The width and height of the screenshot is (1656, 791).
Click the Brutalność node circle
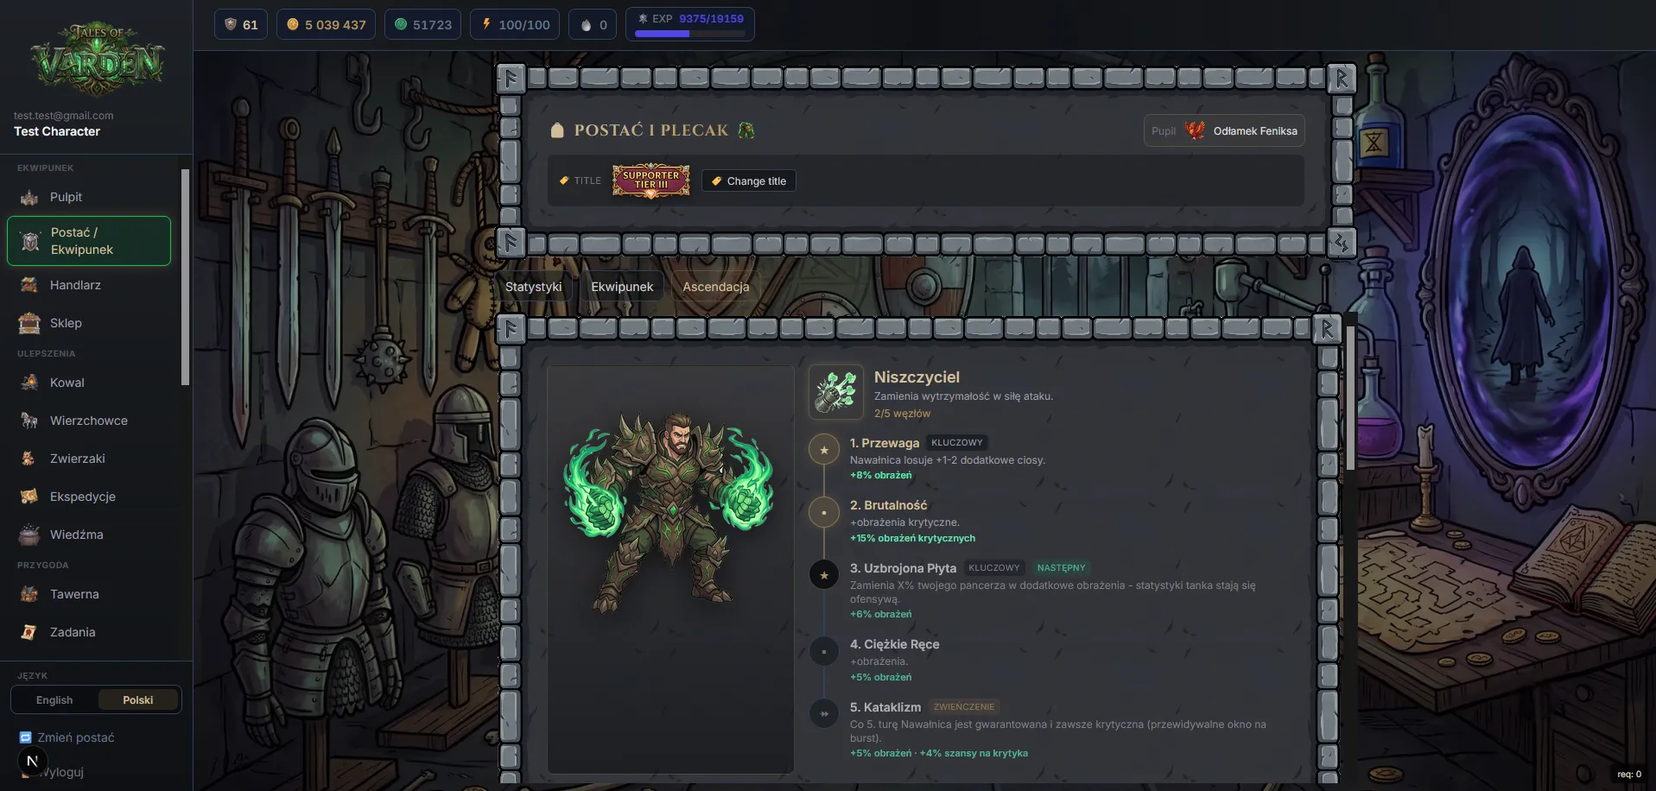click(824, 513)
